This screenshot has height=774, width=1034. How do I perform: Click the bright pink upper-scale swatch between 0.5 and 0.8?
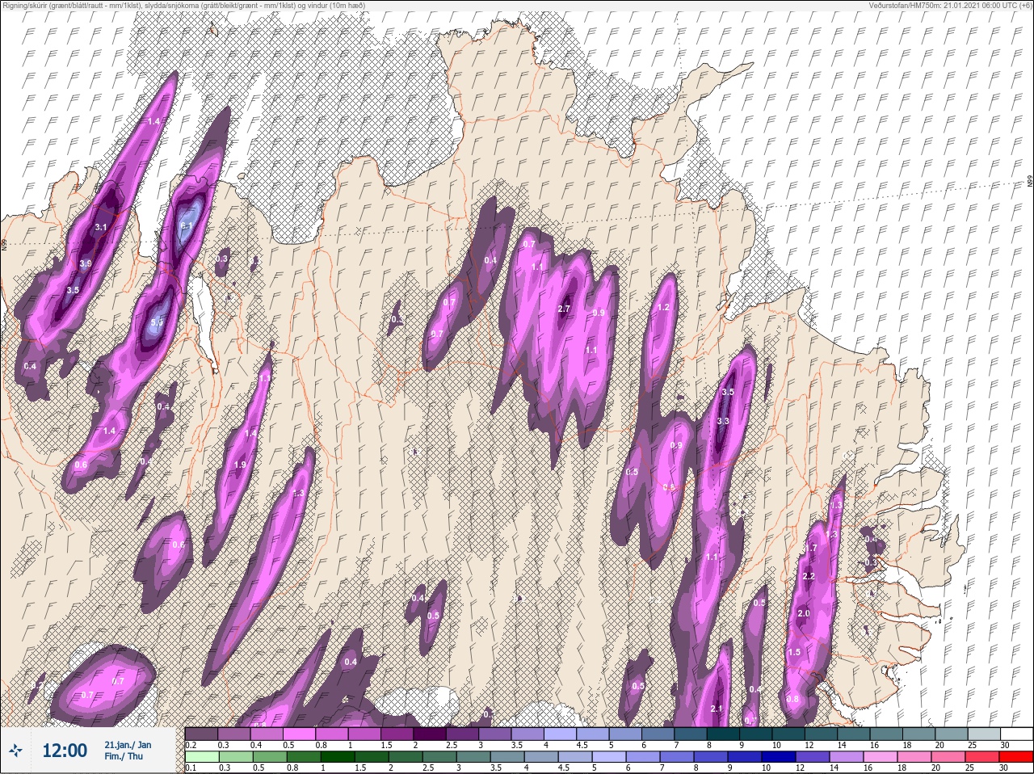[x=300, y=734]
